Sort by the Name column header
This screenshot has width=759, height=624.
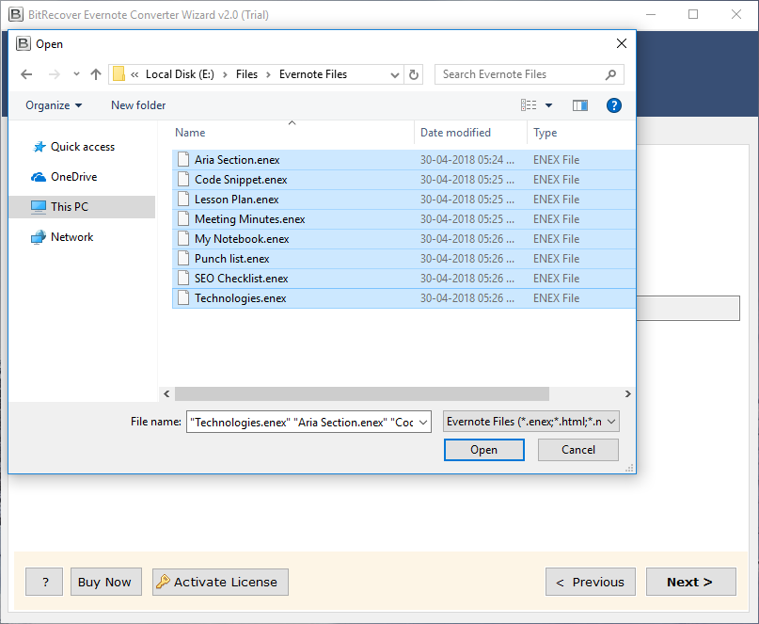(x=190, y=133)
